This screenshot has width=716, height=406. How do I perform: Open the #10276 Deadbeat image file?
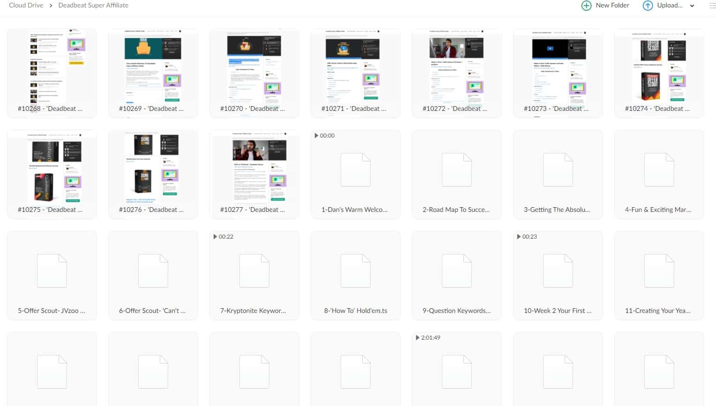click(x=153, y=167)
